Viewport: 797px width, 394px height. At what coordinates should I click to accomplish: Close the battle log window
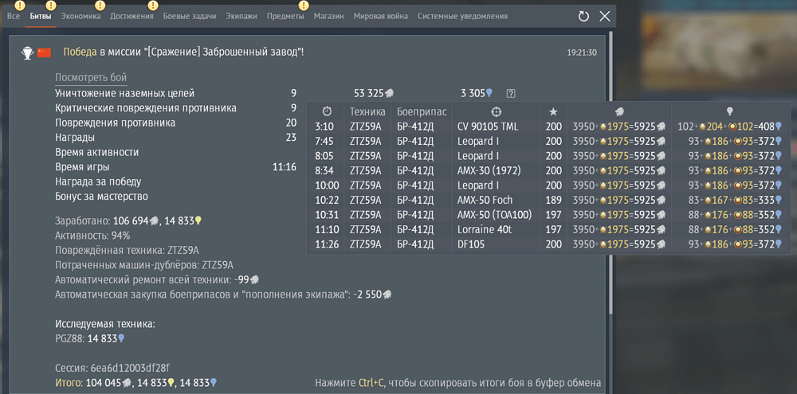point(605,16)
